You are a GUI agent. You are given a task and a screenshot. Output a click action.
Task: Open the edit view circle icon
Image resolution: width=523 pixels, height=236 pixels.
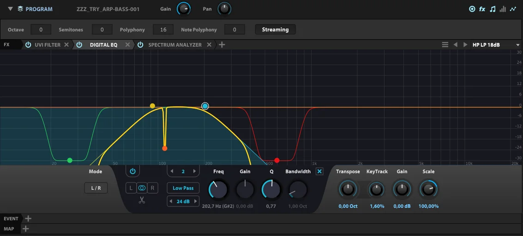click(472, 9)
